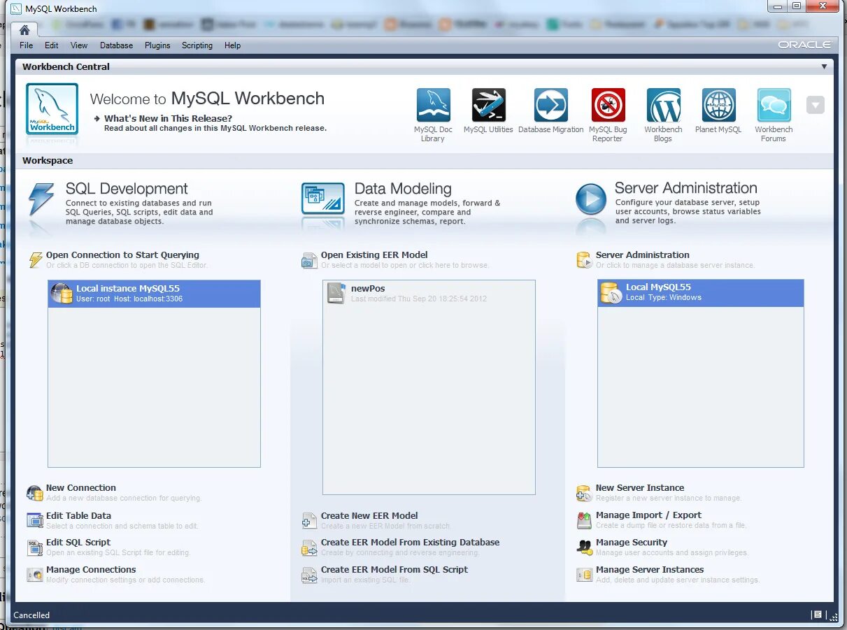This screenshot has height=630, width=847.
Task: Click Create EER Model From SQL Script text
Action: [394, 570]
